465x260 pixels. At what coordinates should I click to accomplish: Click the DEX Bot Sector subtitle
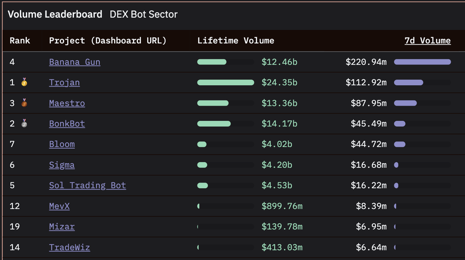click(x=144, y=14)
